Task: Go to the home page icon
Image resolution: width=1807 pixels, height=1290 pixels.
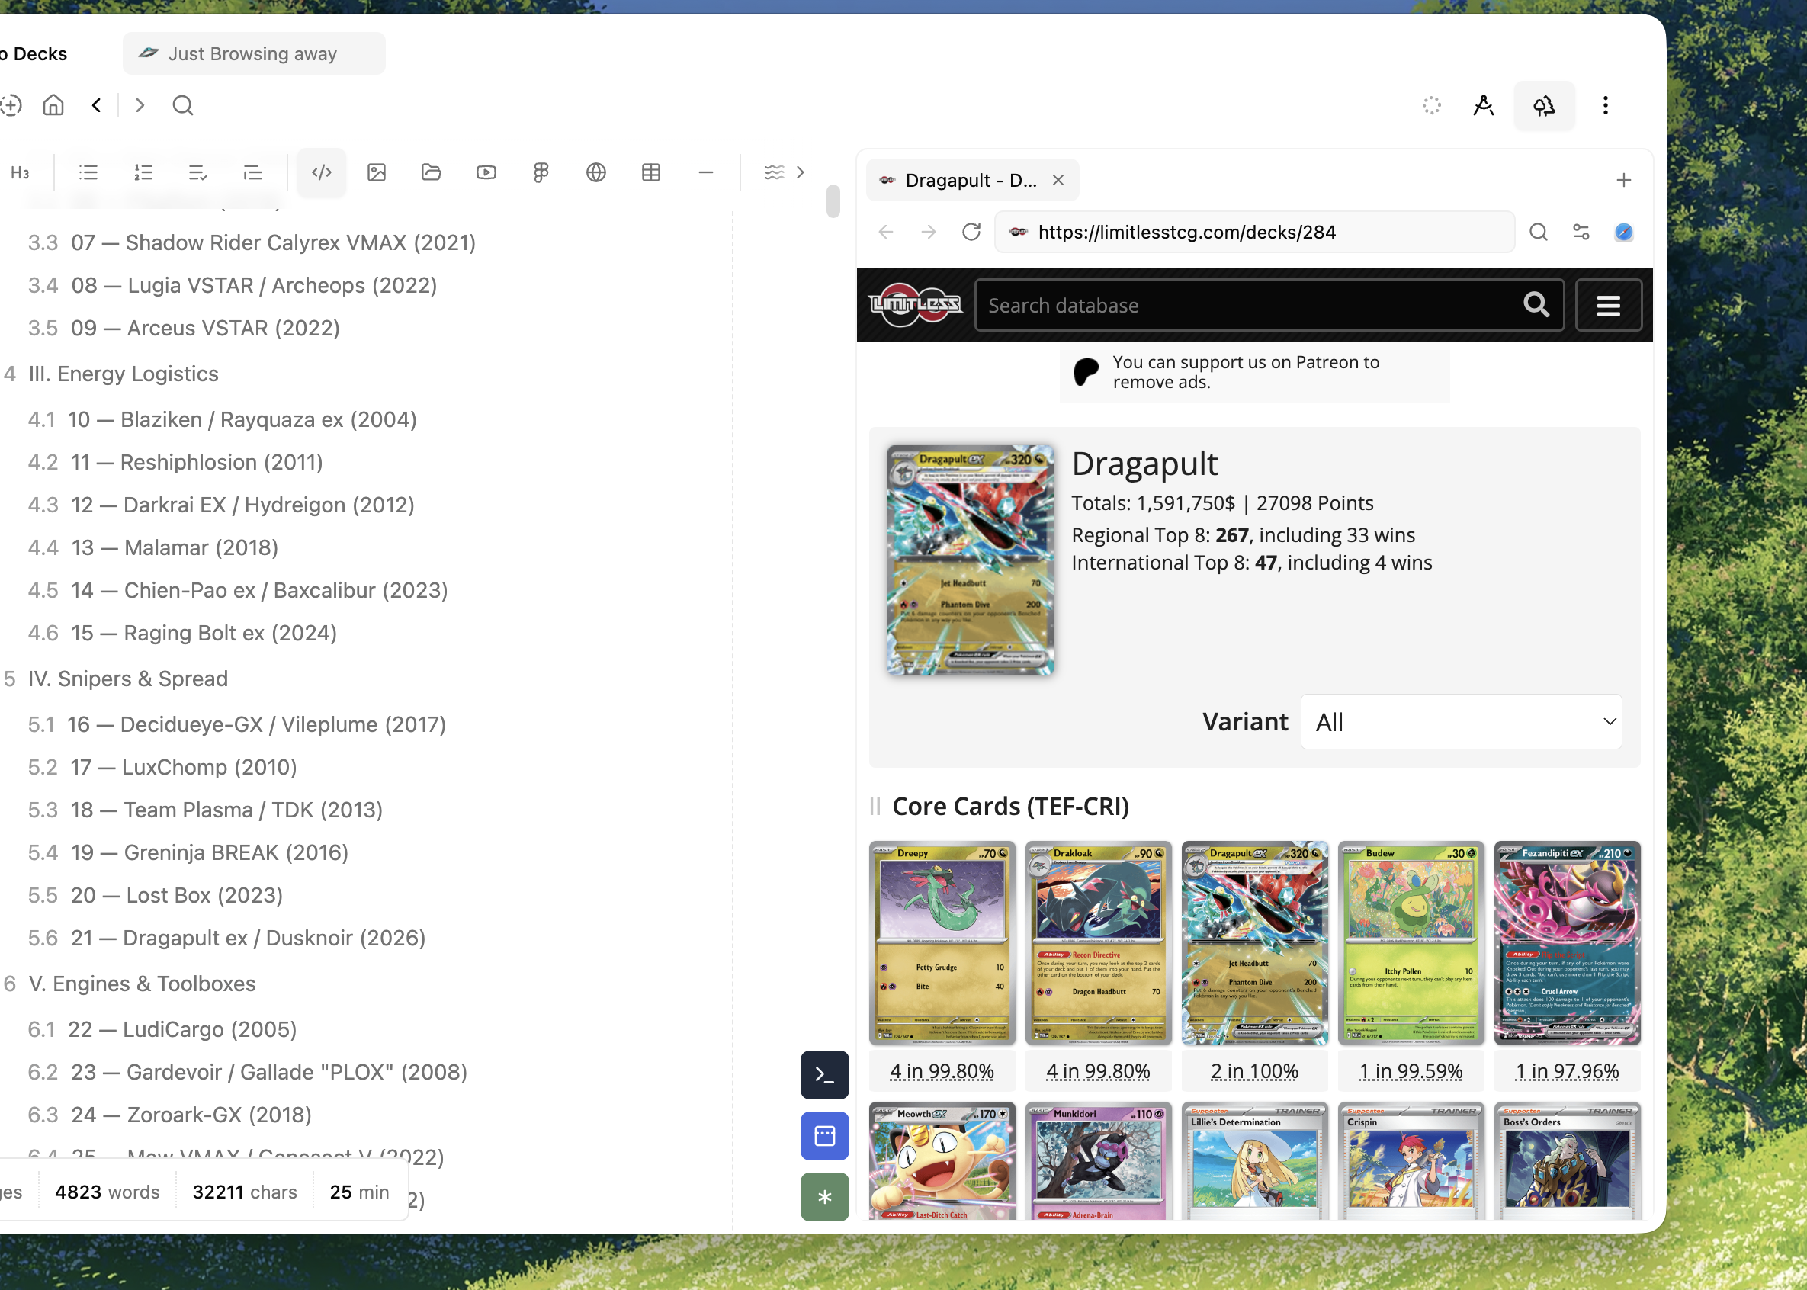Action: (53, 105)
